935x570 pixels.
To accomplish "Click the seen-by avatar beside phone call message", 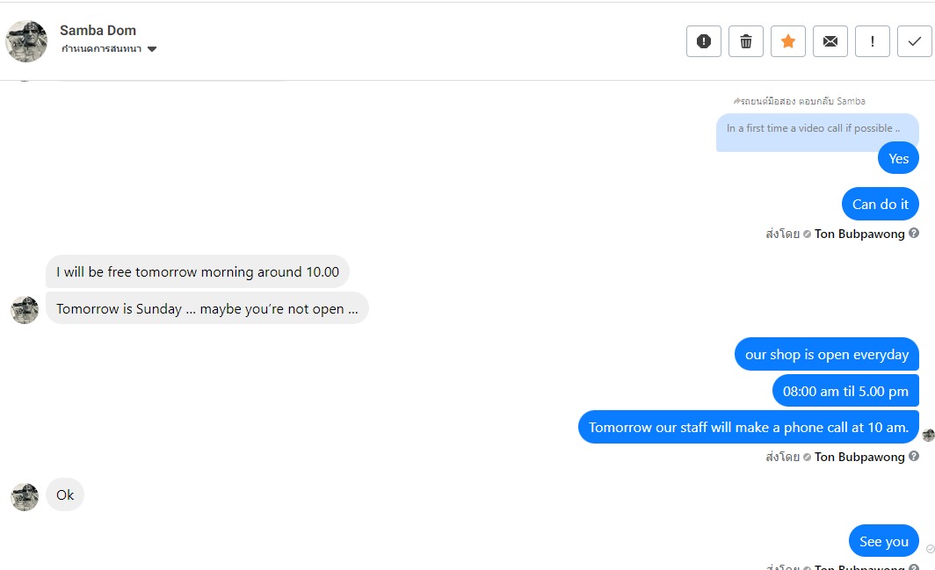I will (928, 435).
